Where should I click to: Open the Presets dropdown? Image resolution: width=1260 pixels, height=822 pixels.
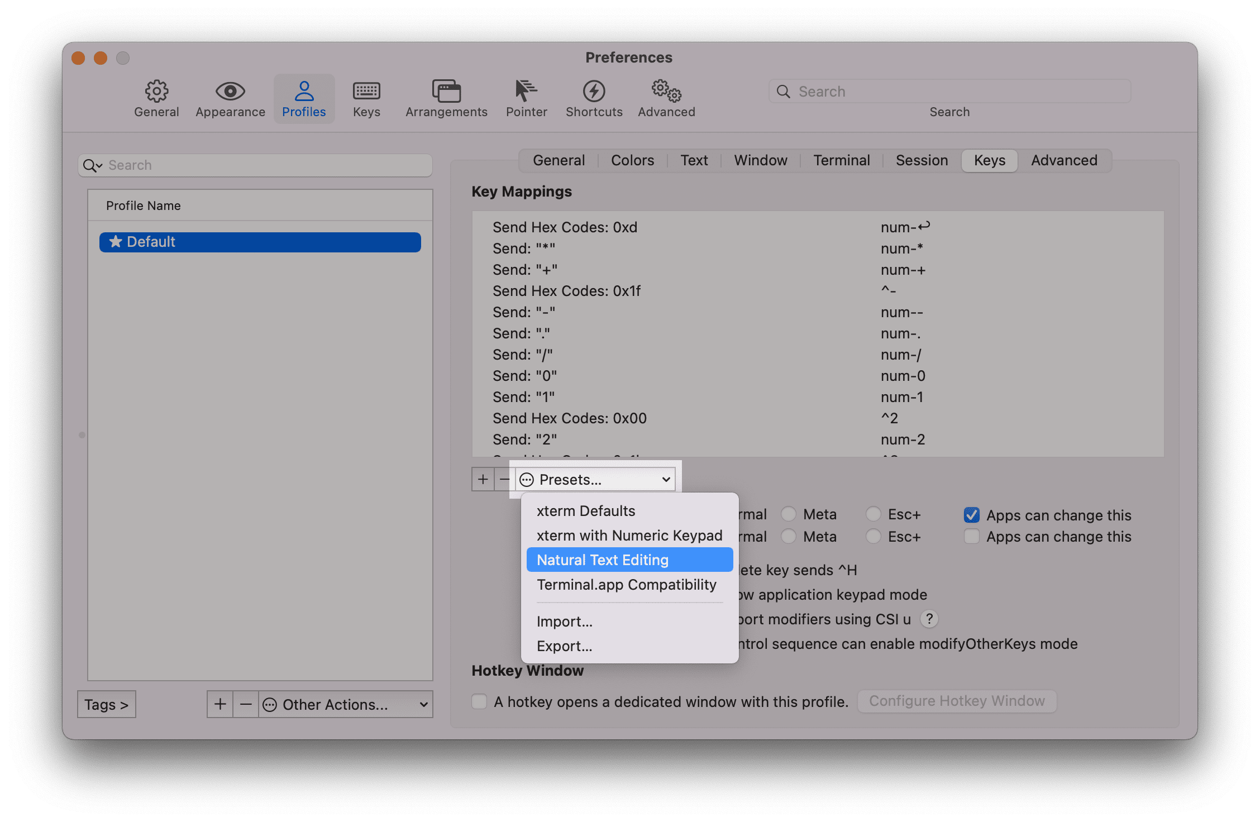pos(595,480)
